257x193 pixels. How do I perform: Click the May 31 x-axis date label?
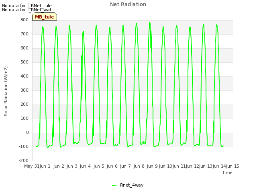[x=32, y=166]
